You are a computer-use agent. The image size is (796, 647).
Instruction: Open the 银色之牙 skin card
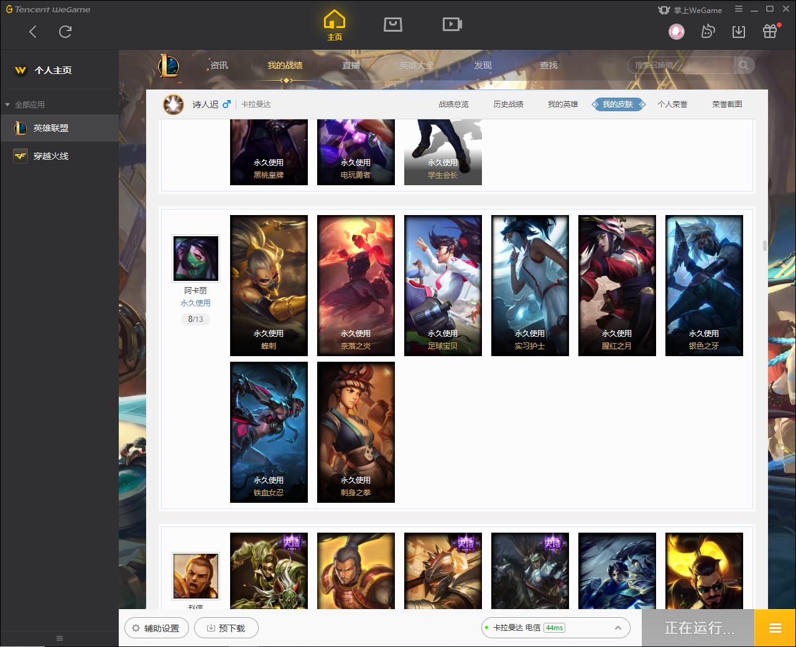point(704,286)
